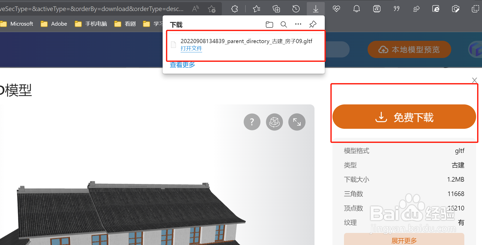This screenshot has height=245, width=482.
Task: Click the 3D rotation cube icon on the model
Action: pyautogui.click(x=274, y=122)
